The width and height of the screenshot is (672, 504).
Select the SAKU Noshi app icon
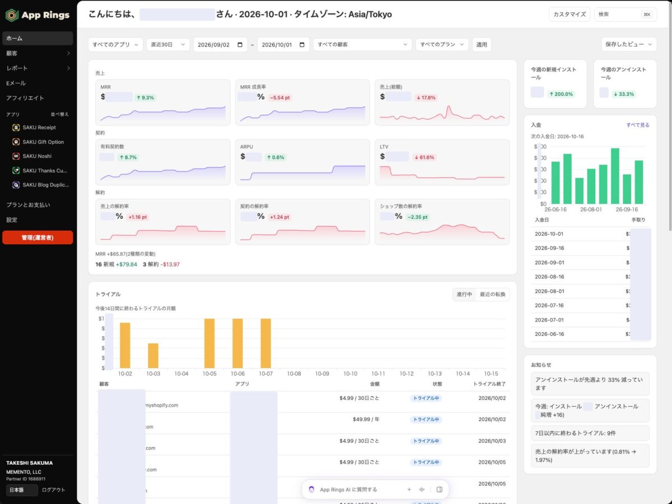[x=16, y=156]
